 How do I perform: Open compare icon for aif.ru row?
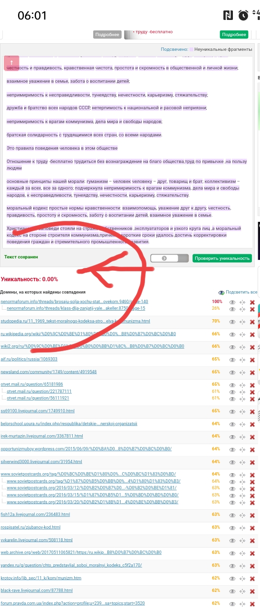click(x=242, y=360)
